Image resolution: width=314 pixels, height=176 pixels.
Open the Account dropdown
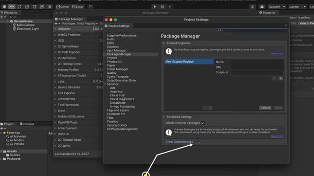(277, 6)
